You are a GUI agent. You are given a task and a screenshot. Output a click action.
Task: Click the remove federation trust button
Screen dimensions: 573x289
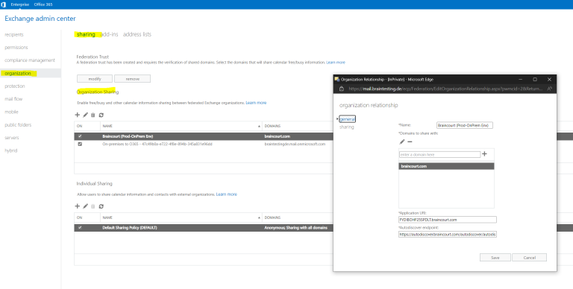click(132, 79)
